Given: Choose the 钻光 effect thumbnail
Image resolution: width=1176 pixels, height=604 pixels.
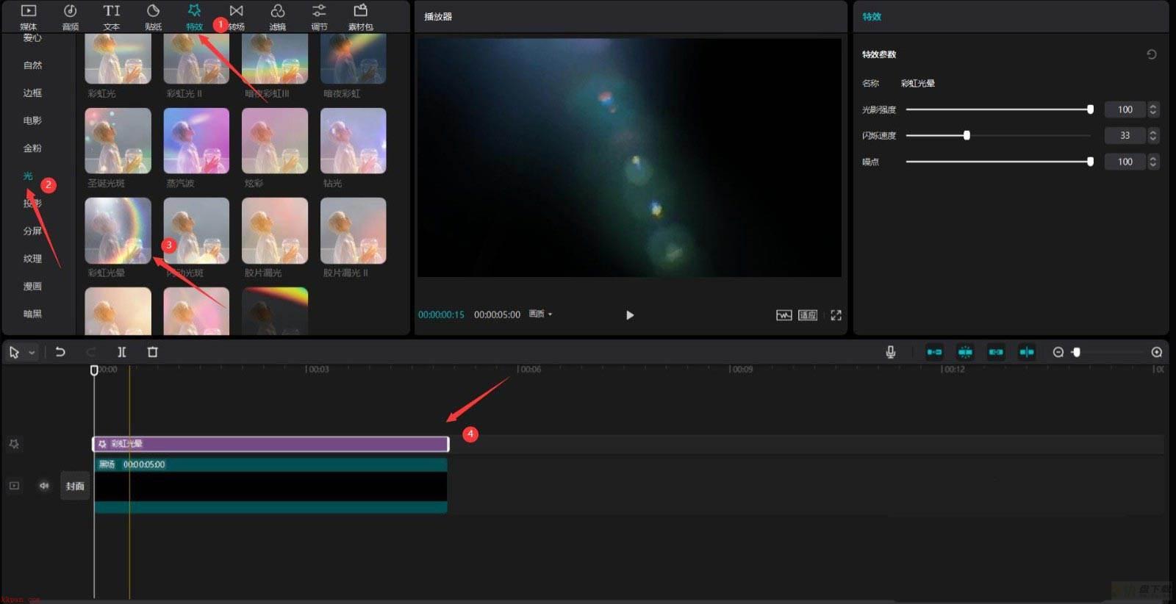Looking at the screenshot, I should pos(354,141).
